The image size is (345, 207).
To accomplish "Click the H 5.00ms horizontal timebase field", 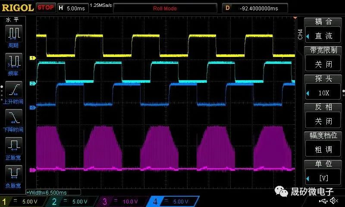I will pyautogui.click(x=73, y=8).
